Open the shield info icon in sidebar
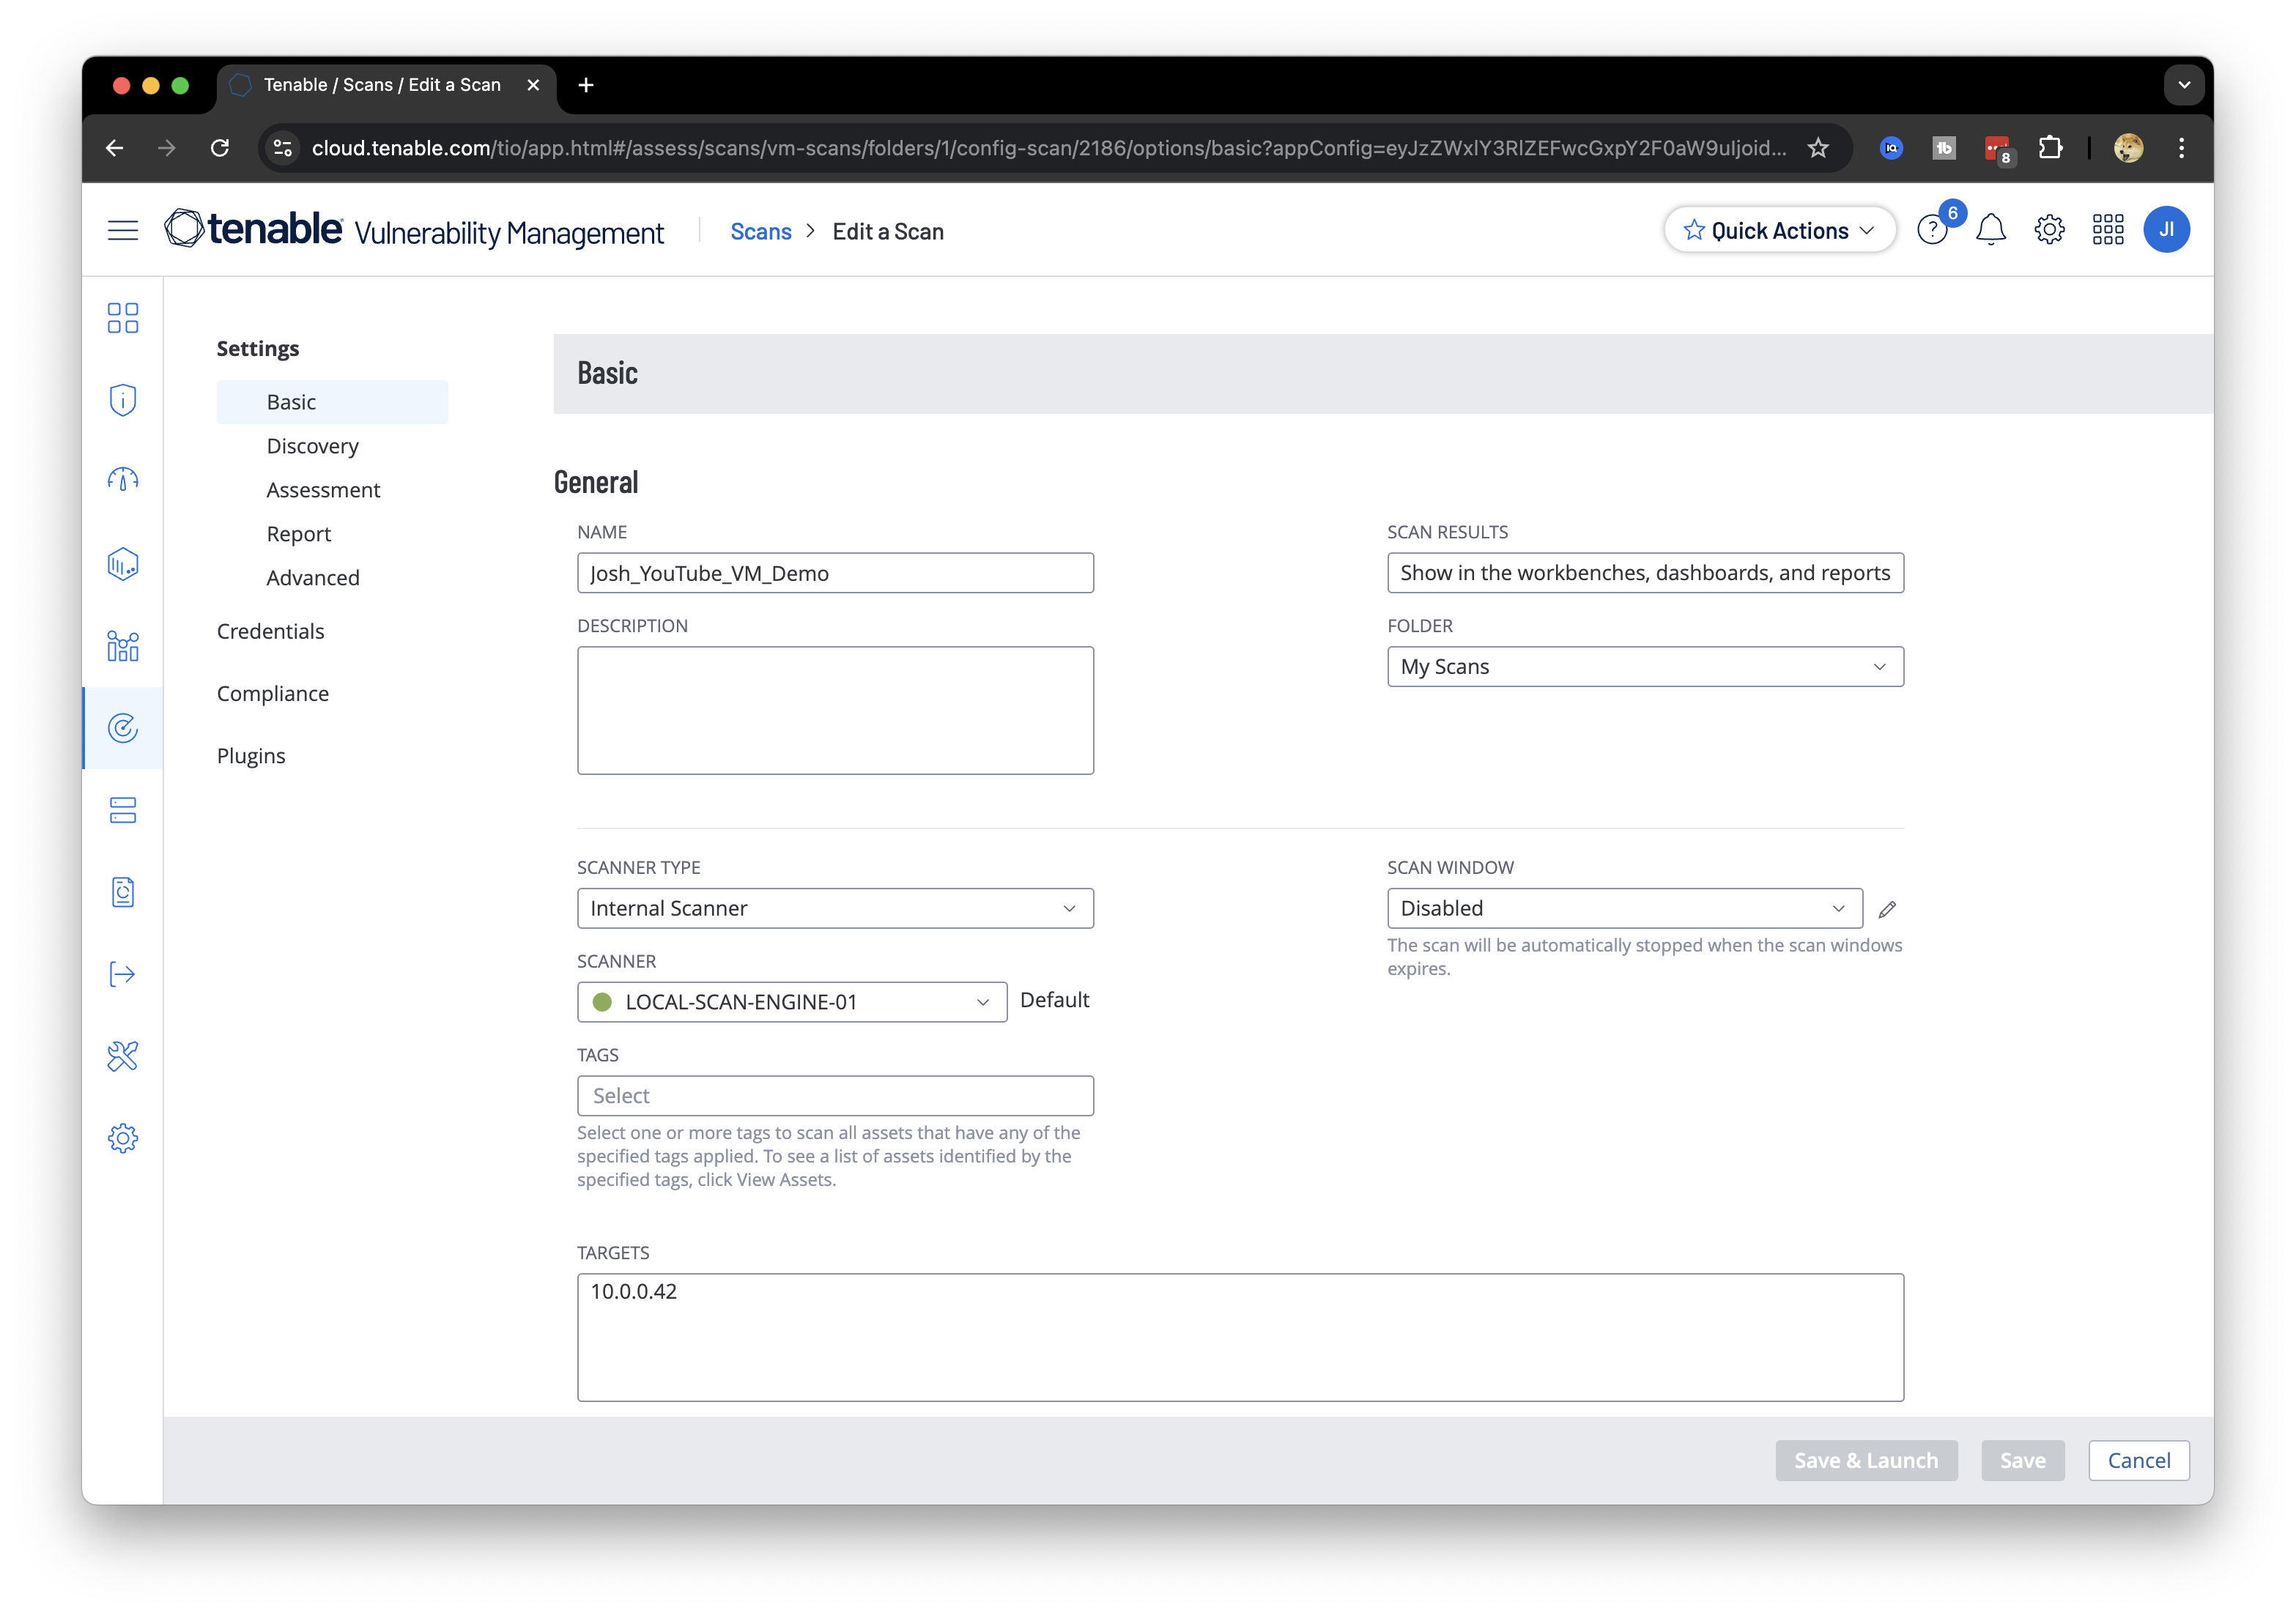 point(122,400)
